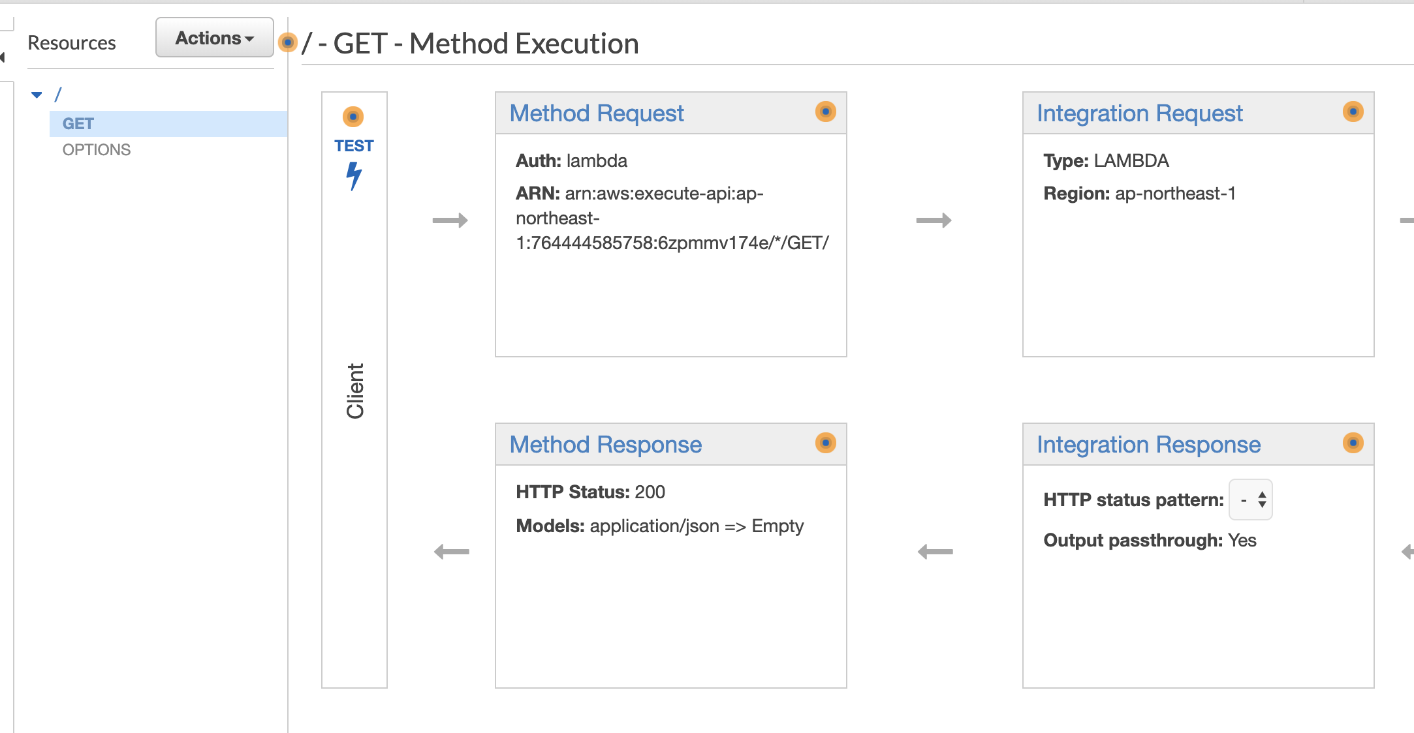The image size is (1414, 733).
Task: Click orange dot above TEST label
Action: click(353, 117)
